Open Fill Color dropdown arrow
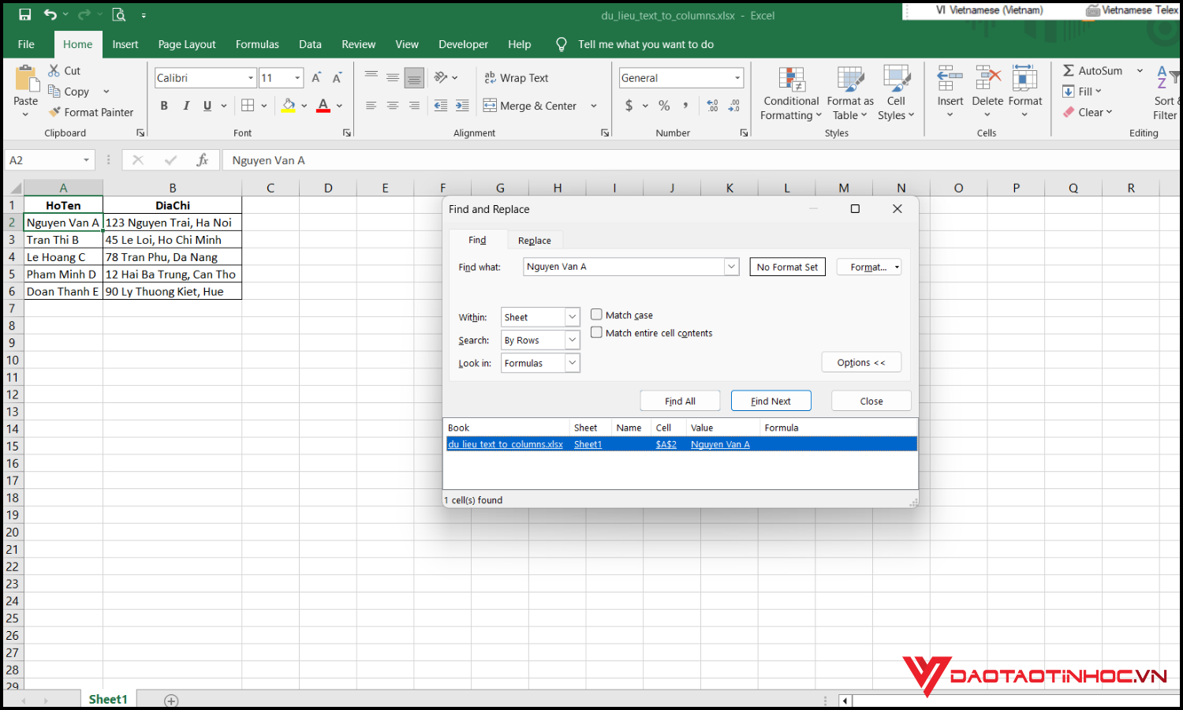The image size is (1183, 710). [304, 106]
